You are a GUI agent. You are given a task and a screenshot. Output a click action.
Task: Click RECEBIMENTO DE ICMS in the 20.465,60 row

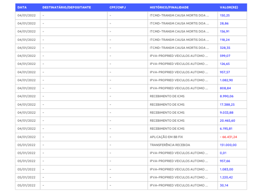(167, 121)
